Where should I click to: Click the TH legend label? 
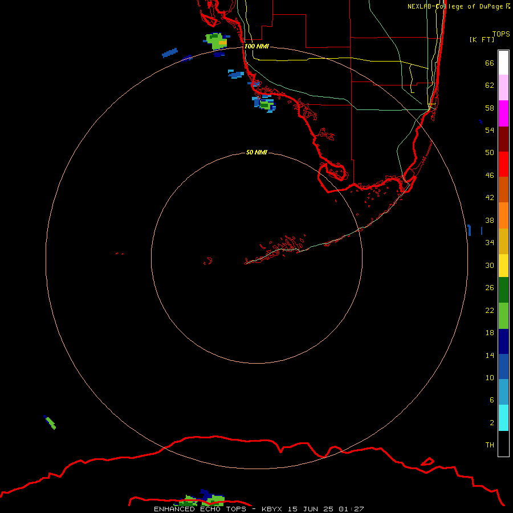coord(490,445)
